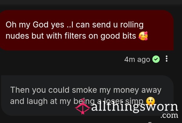Click the dark header bar at top

tap(91, 2)
